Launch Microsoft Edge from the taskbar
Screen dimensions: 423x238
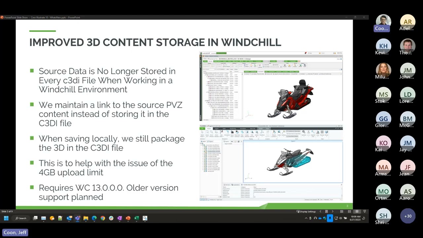pyautogui.click(x=94, y=218)
